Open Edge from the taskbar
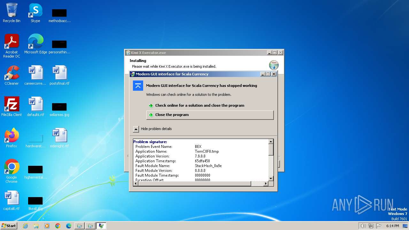The image size is (409, 230). 69,226
